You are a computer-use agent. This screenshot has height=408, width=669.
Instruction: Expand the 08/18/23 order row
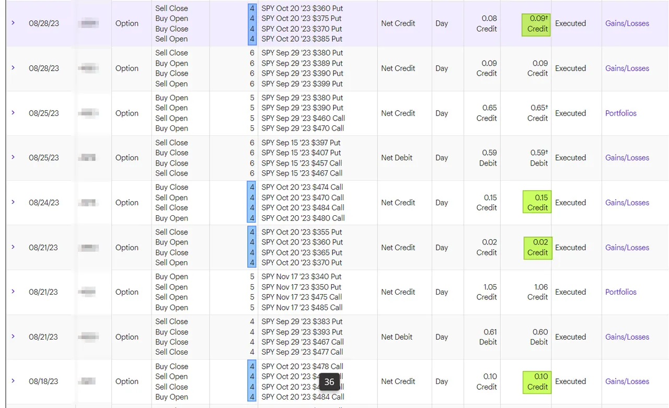pyautogui.click(x=13, y=381)
